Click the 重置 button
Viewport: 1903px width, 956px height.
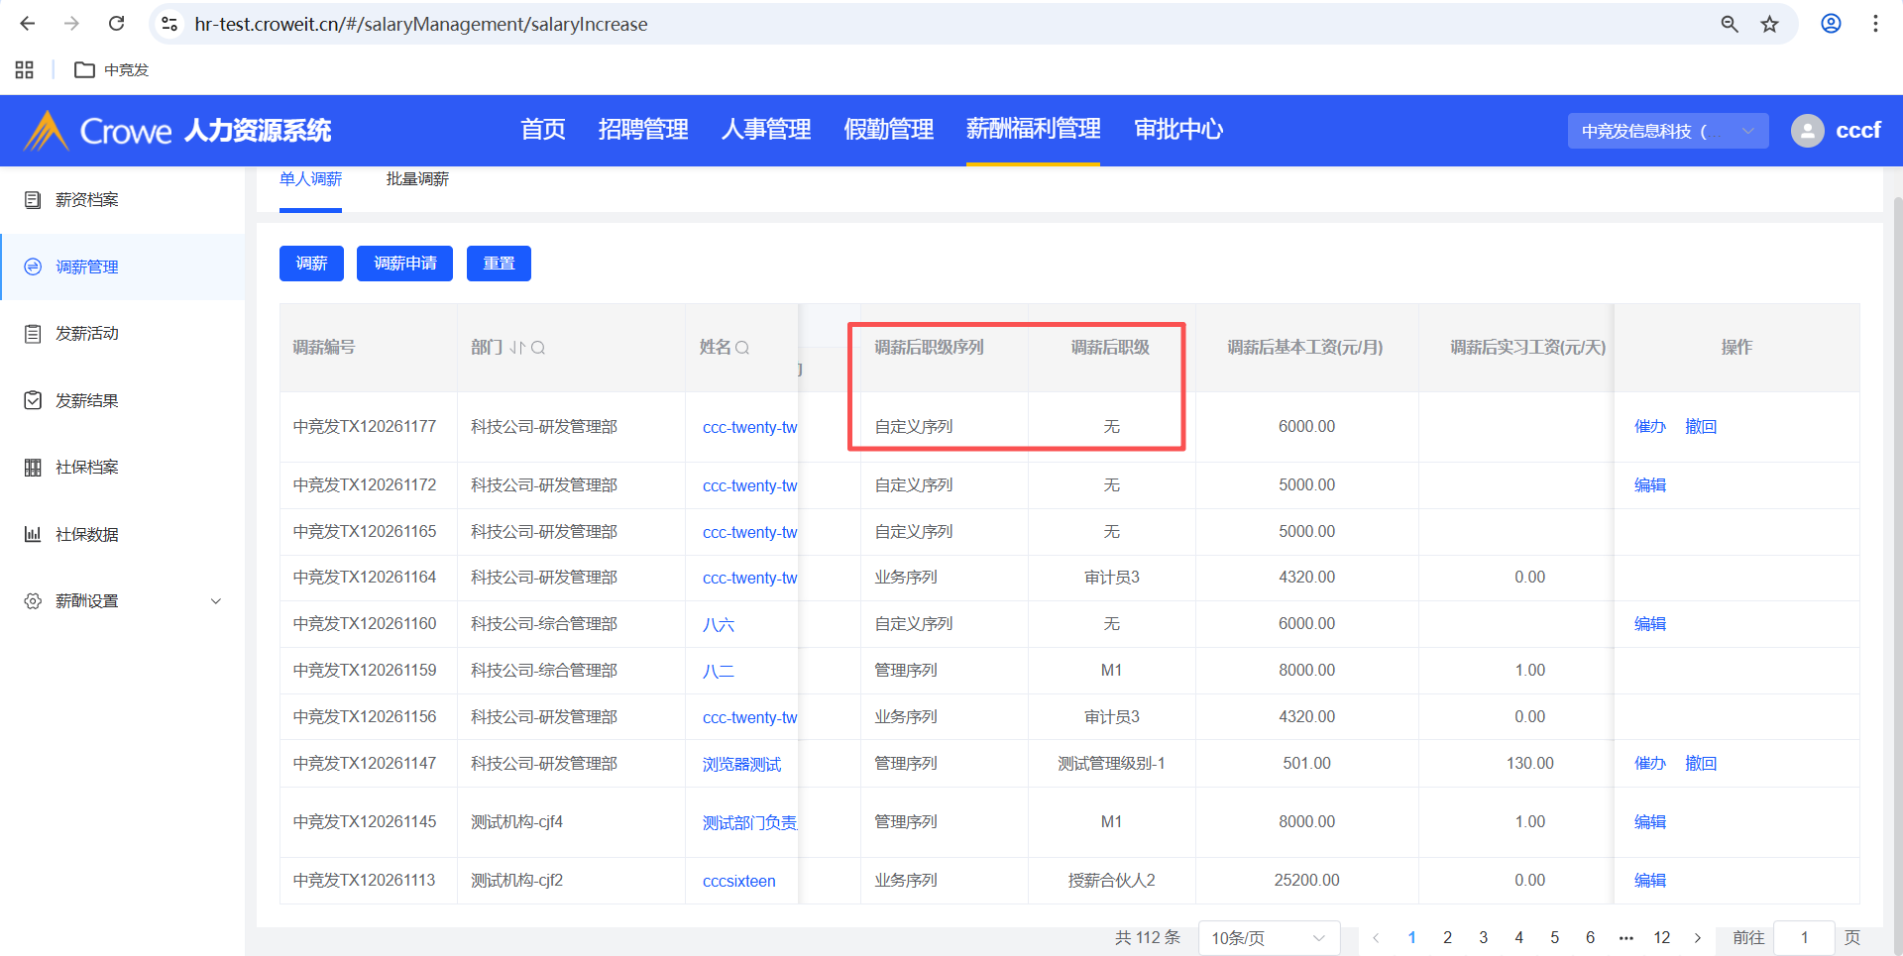click(499, 264)
